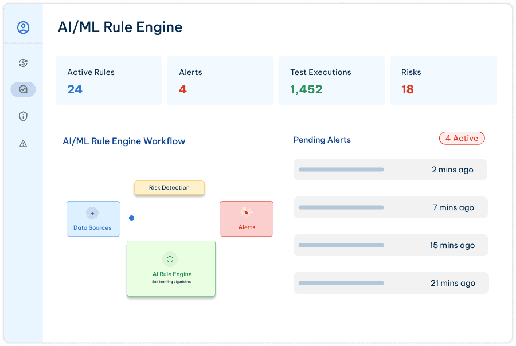Click the progress bar on the 2 mins ago alert
This screenshot has width=516, height=346.
341,169
